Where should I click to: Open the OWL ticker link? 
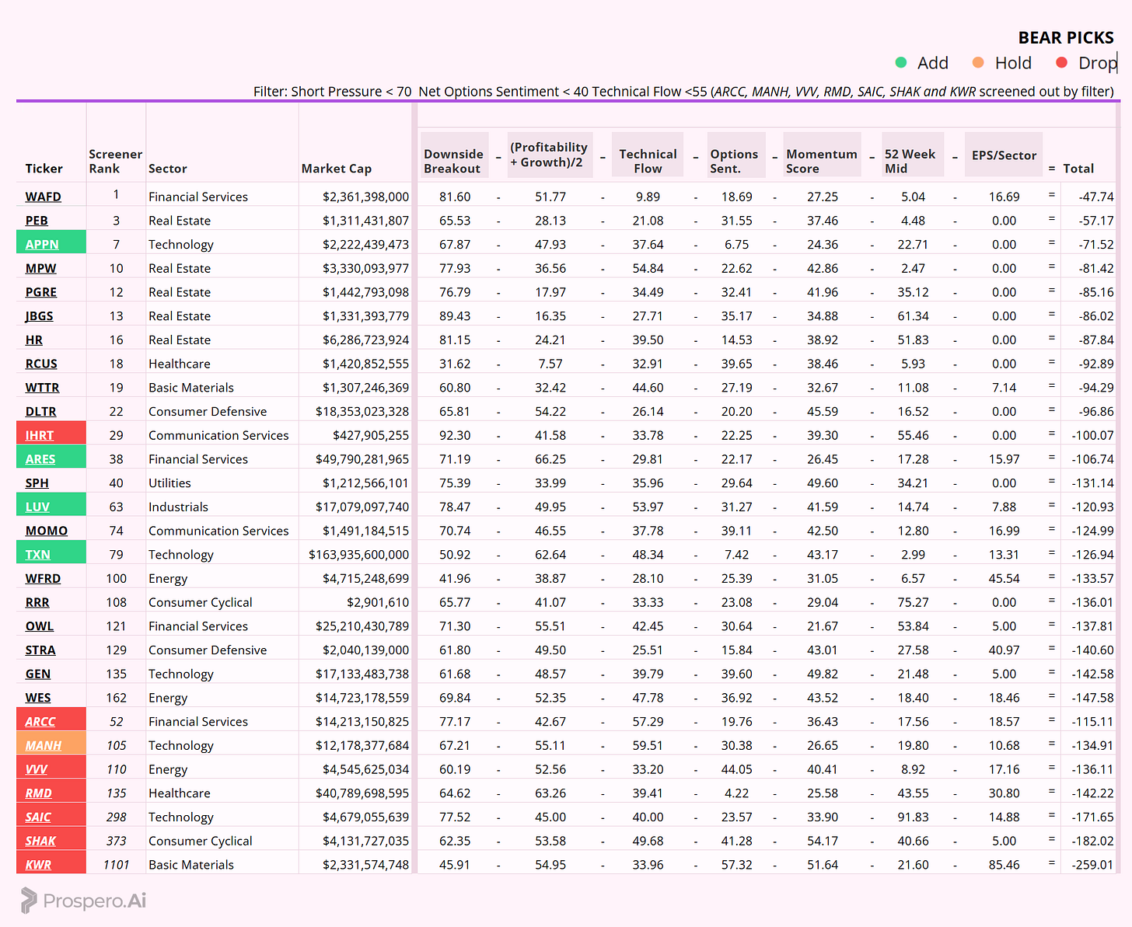pos(40,626)
